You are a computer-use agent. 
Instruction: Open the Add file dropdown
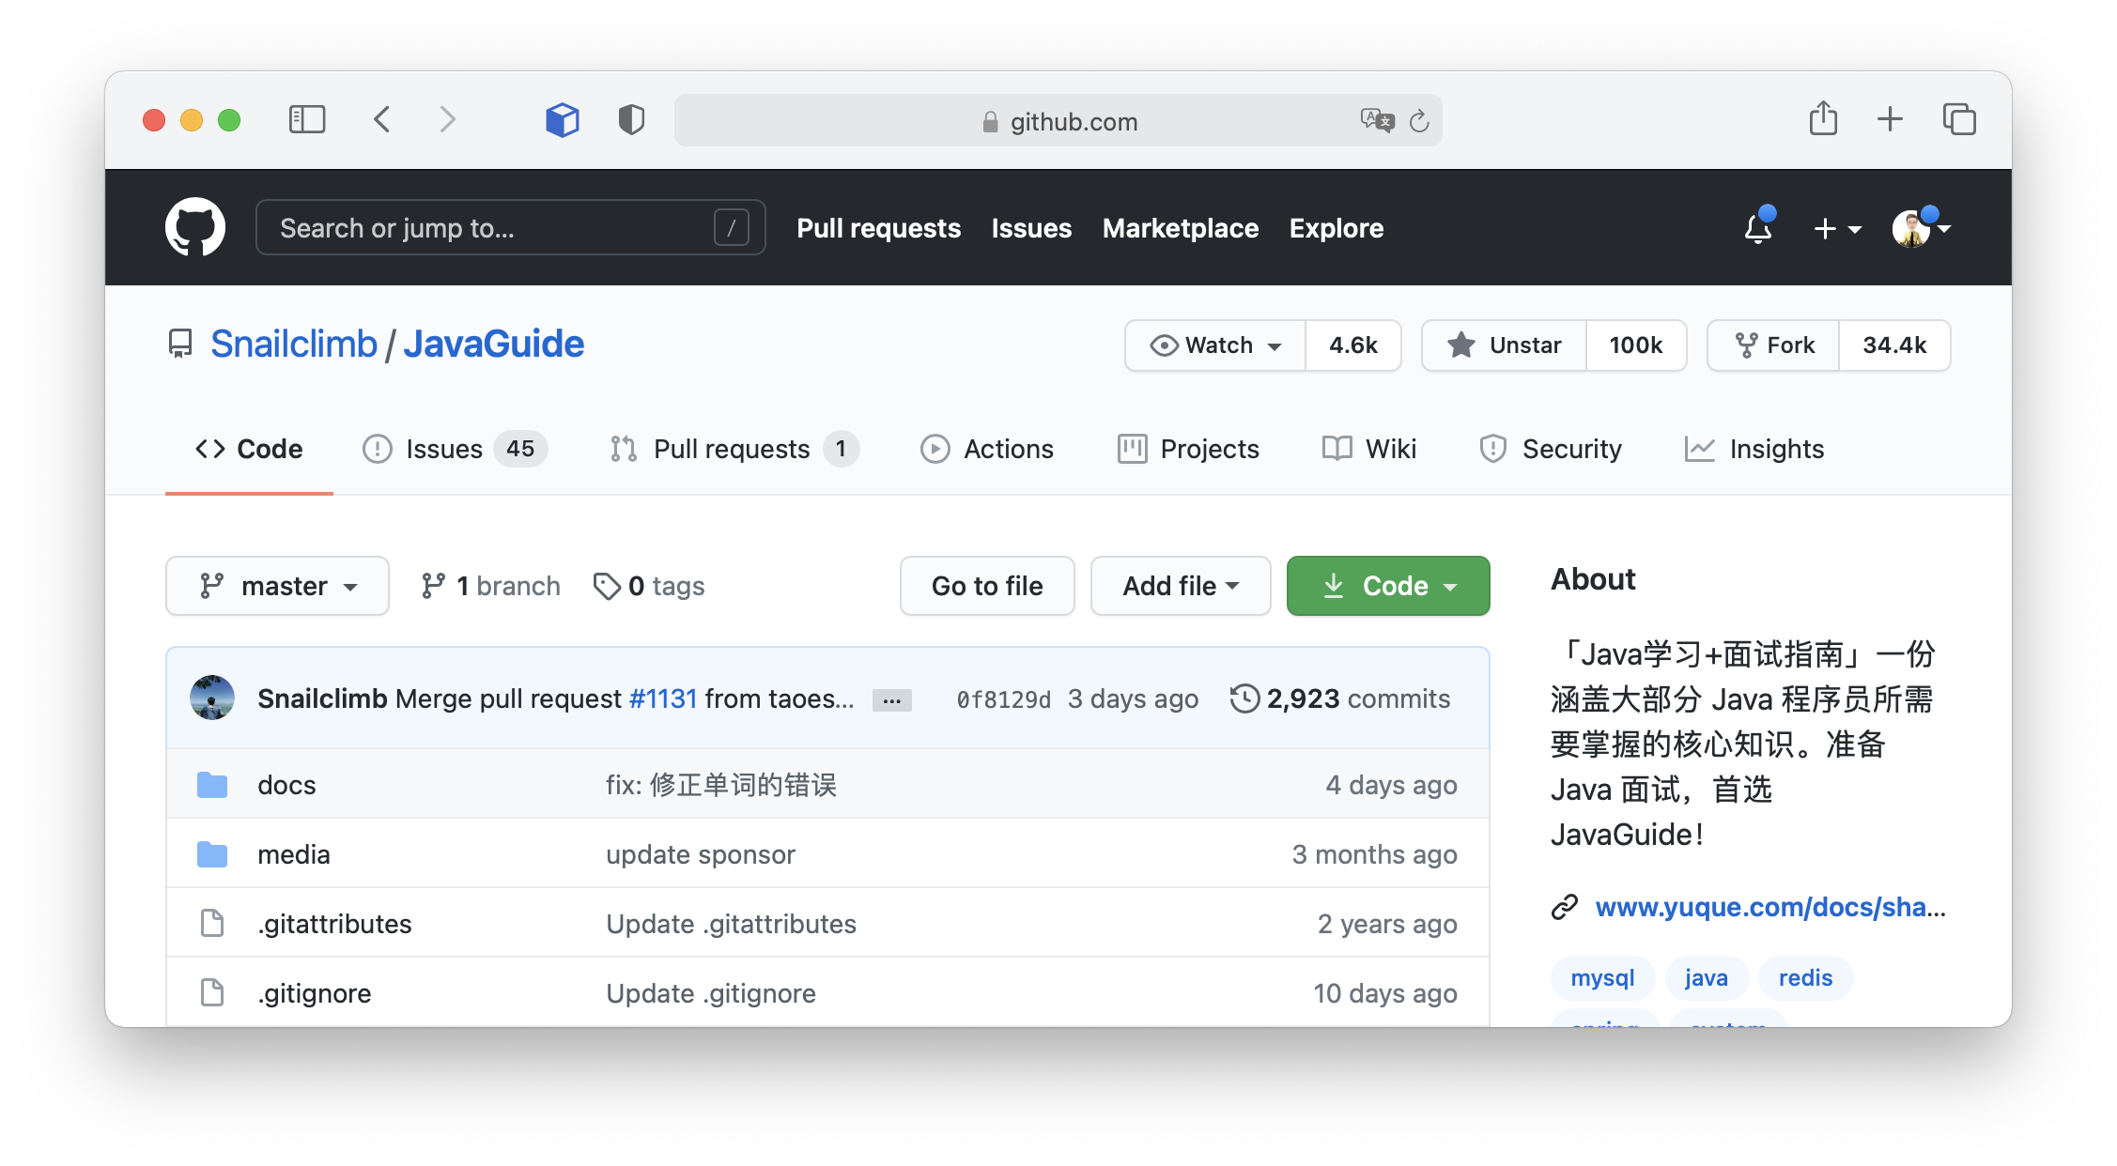point(1181,586)
